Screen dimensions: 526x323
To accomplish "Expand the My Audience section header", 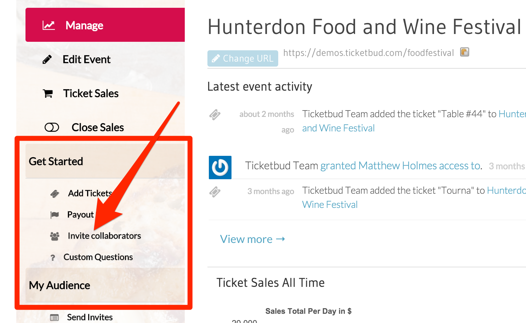I will point(105,285).
